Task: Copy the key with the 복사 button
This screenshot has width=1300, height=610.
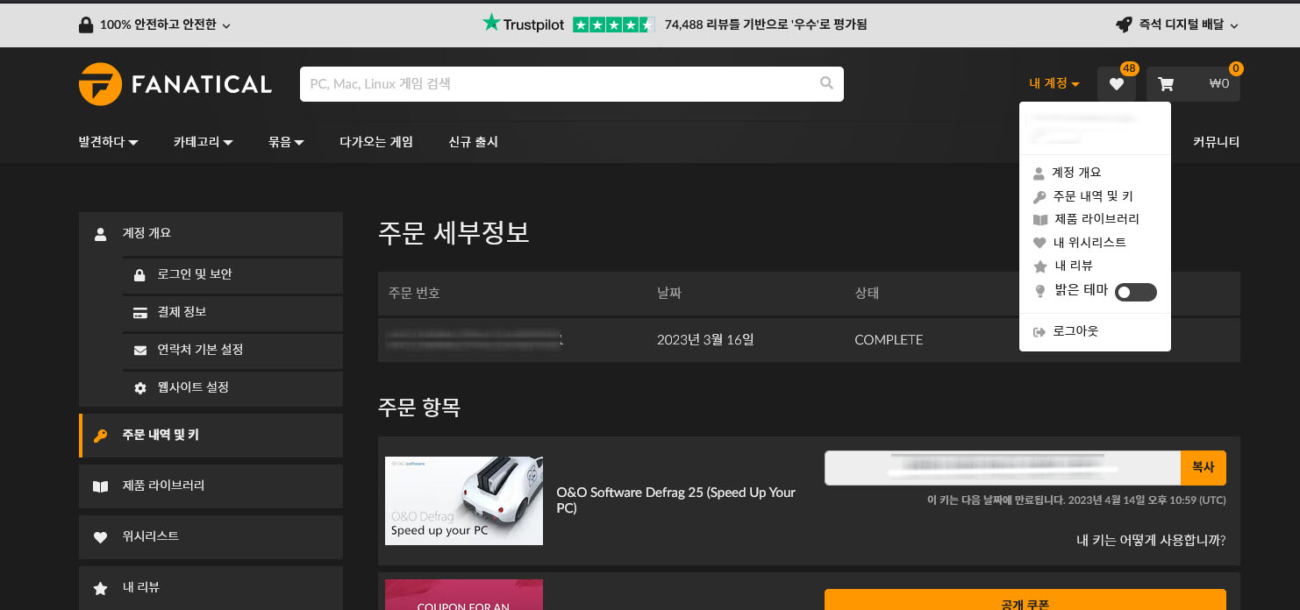Action: tap(1204, 468)
